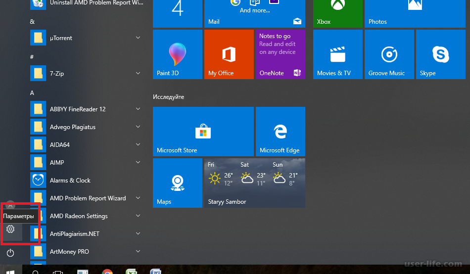
Task: Open Word from the taskbar
Action: pyautogui.click(x=155, y=272)
